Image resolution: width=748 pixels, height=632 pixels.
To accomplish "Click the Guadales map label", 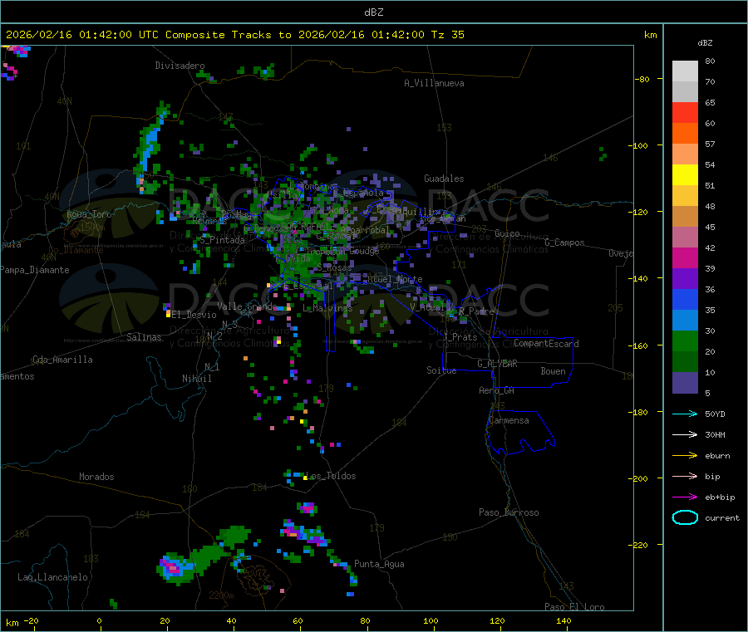I will pos(444,179).
